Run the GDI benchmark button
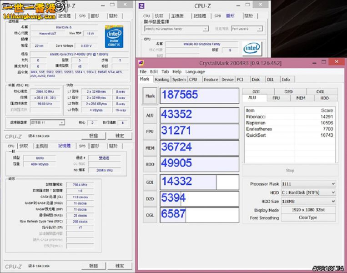This screenshot has width=347, height=273. [150, 182]
